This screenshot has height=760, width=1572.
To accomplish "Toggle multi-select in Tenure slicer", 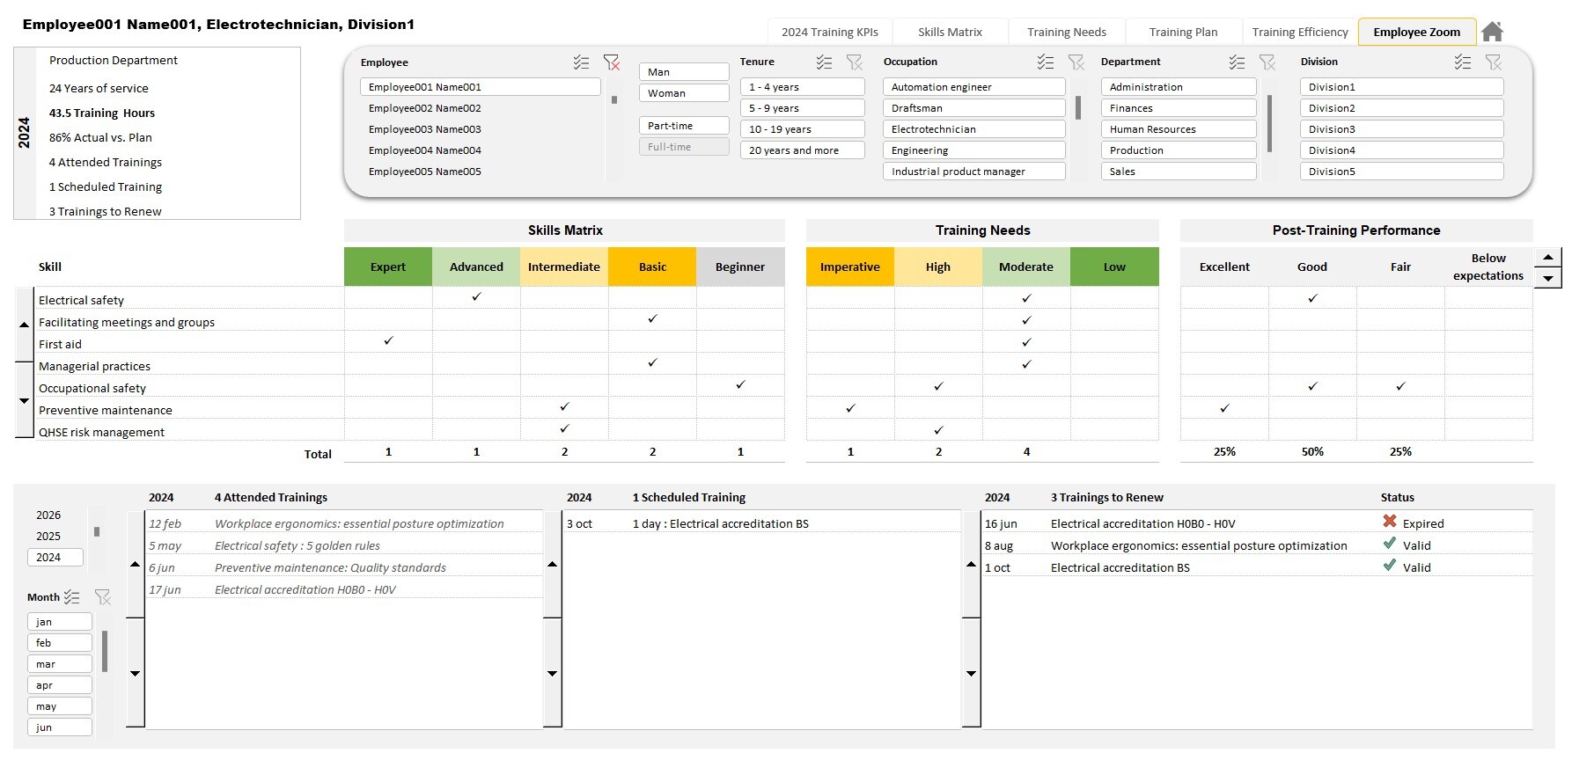I will tap(824, 62).
